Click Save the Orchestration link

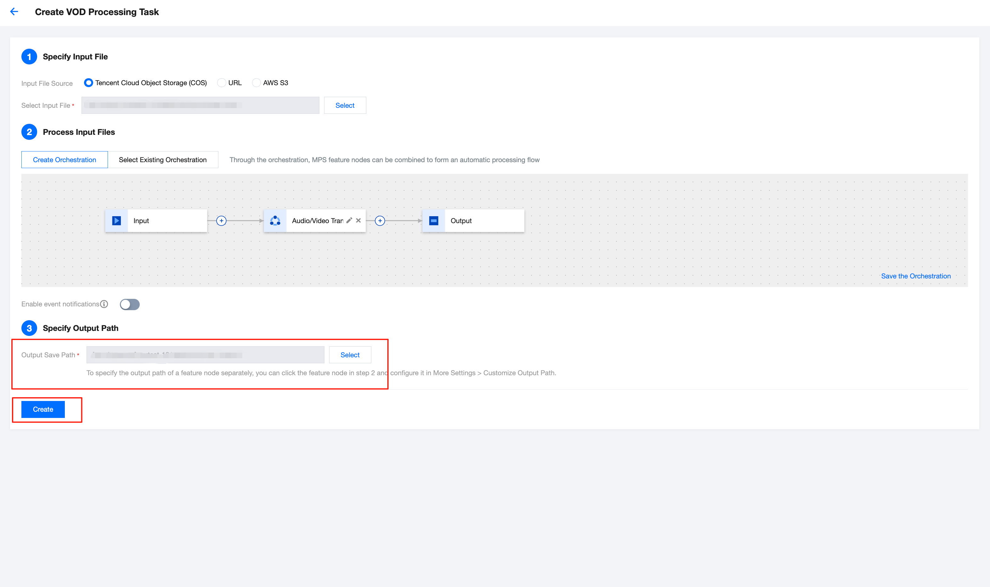click(915, 276)
